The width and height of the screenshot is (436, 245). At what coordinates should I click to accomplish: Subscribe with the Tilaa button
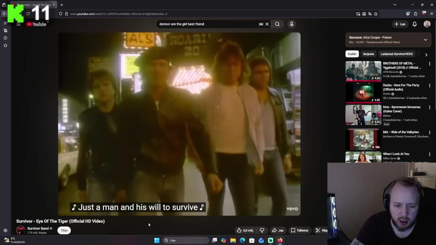[x=64, y=230]
